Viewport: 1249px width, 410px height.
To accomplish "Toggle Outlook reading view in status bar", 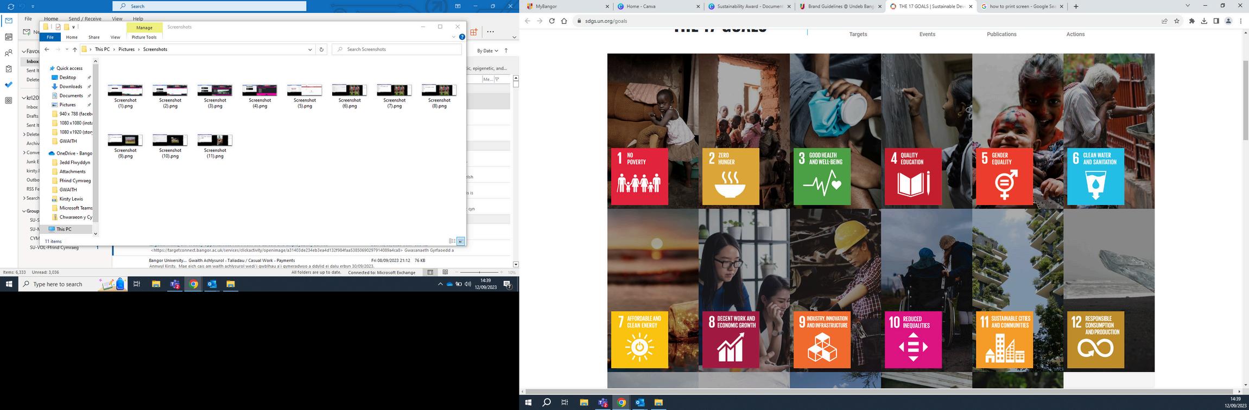I will 445,272.
